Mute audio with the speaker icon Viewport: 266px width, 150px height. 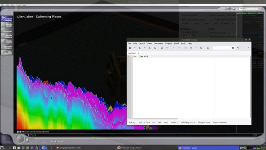coord(35,142)
